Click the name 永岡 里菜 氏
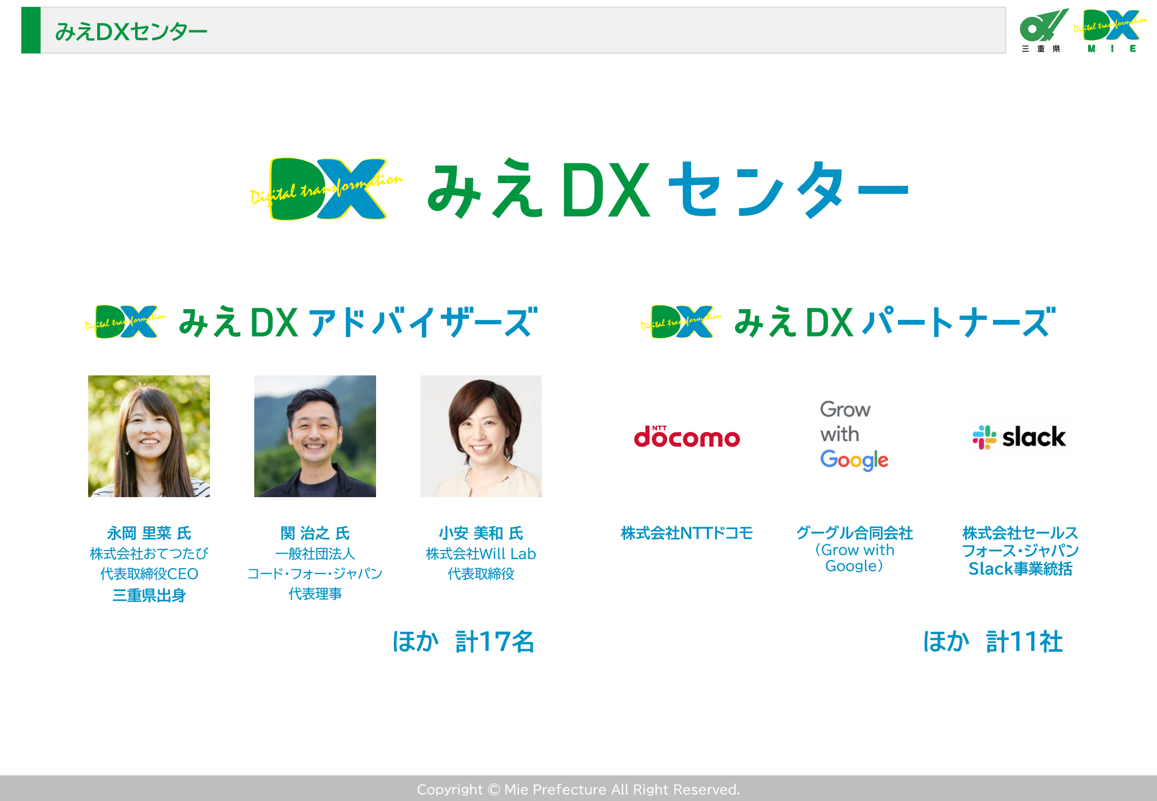This screenshot has height=801, width=1157. [x=149, y=533]
